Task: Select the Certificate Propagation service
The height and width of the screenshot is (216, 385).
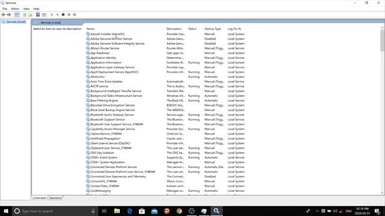Action: pyautogui.click(x=105, y=139)
